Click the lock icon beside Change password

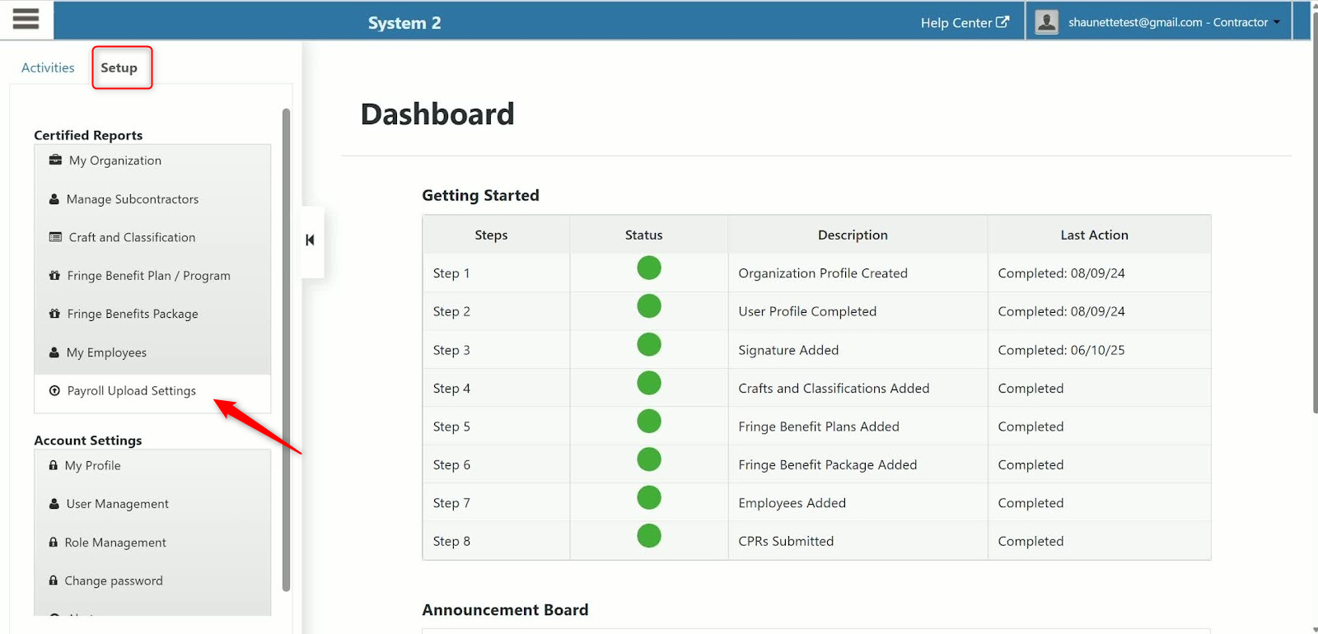point(54,580)
